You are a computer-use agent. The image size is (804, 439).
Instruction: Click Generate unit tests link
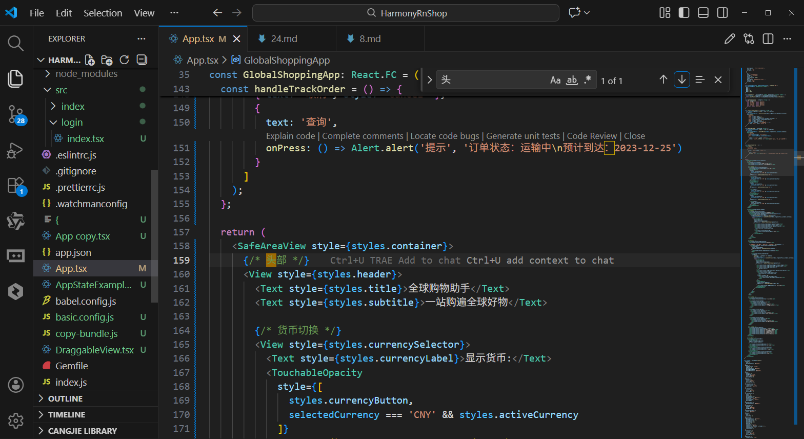point(523,136)
